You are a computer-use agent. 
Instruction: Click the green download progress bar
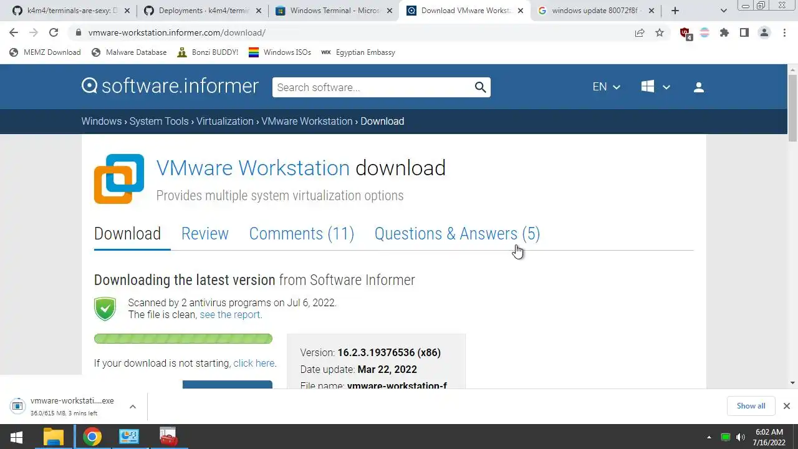coord(183,339)
